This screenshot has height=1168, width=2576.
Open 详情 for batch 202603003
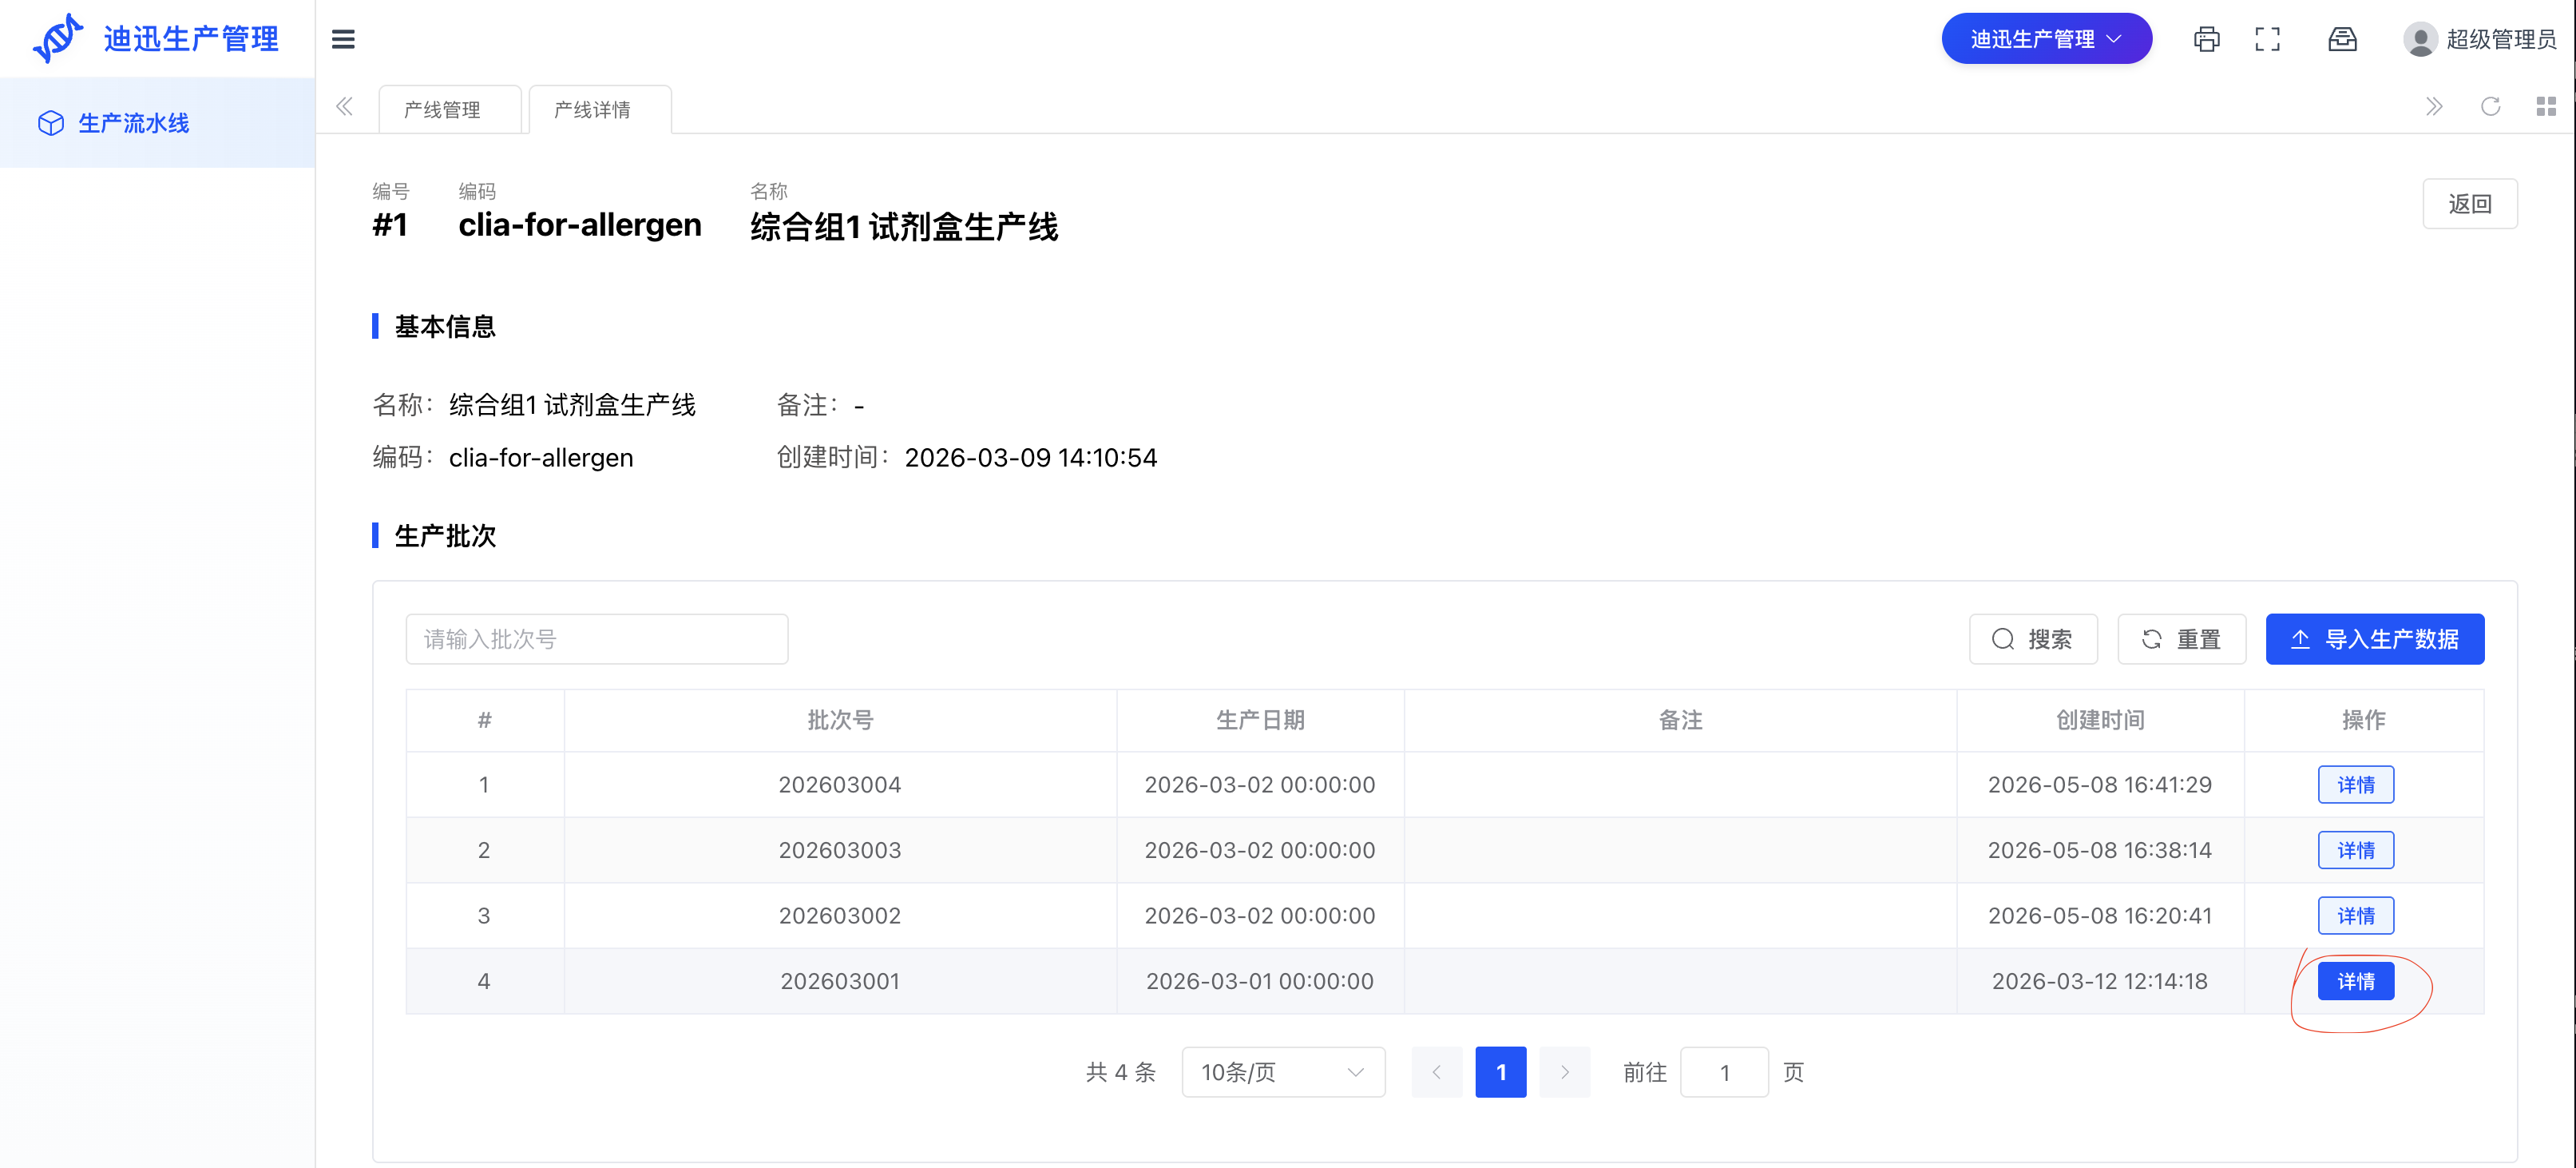click(2355, 850)
